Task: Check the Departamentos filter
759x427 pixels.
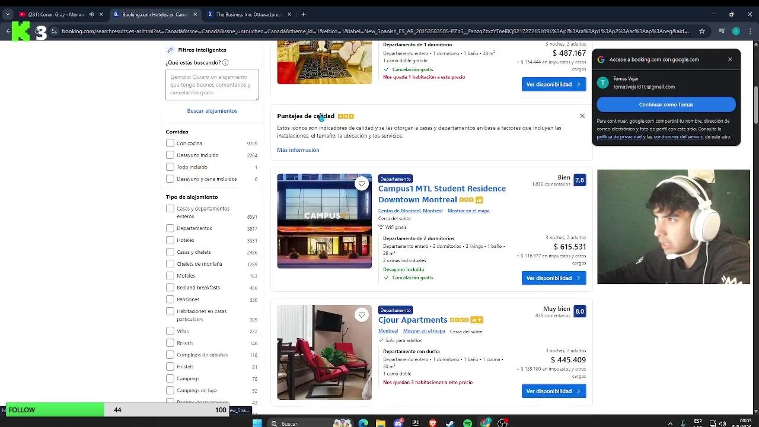Action: tap(170, 228)
